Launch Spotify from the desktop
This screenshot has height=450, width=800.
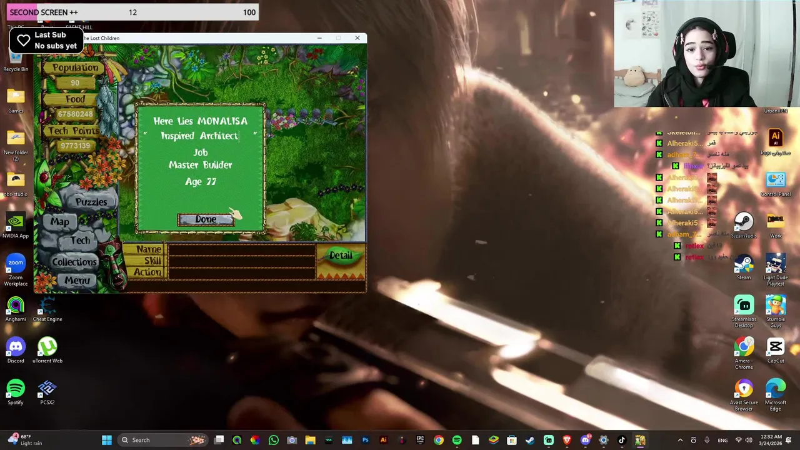pos(16,392)
